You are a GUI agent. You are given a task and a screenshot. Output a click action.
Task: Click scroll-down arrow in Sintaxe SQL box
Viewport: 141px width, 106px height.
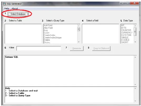(x=135, y=84)
